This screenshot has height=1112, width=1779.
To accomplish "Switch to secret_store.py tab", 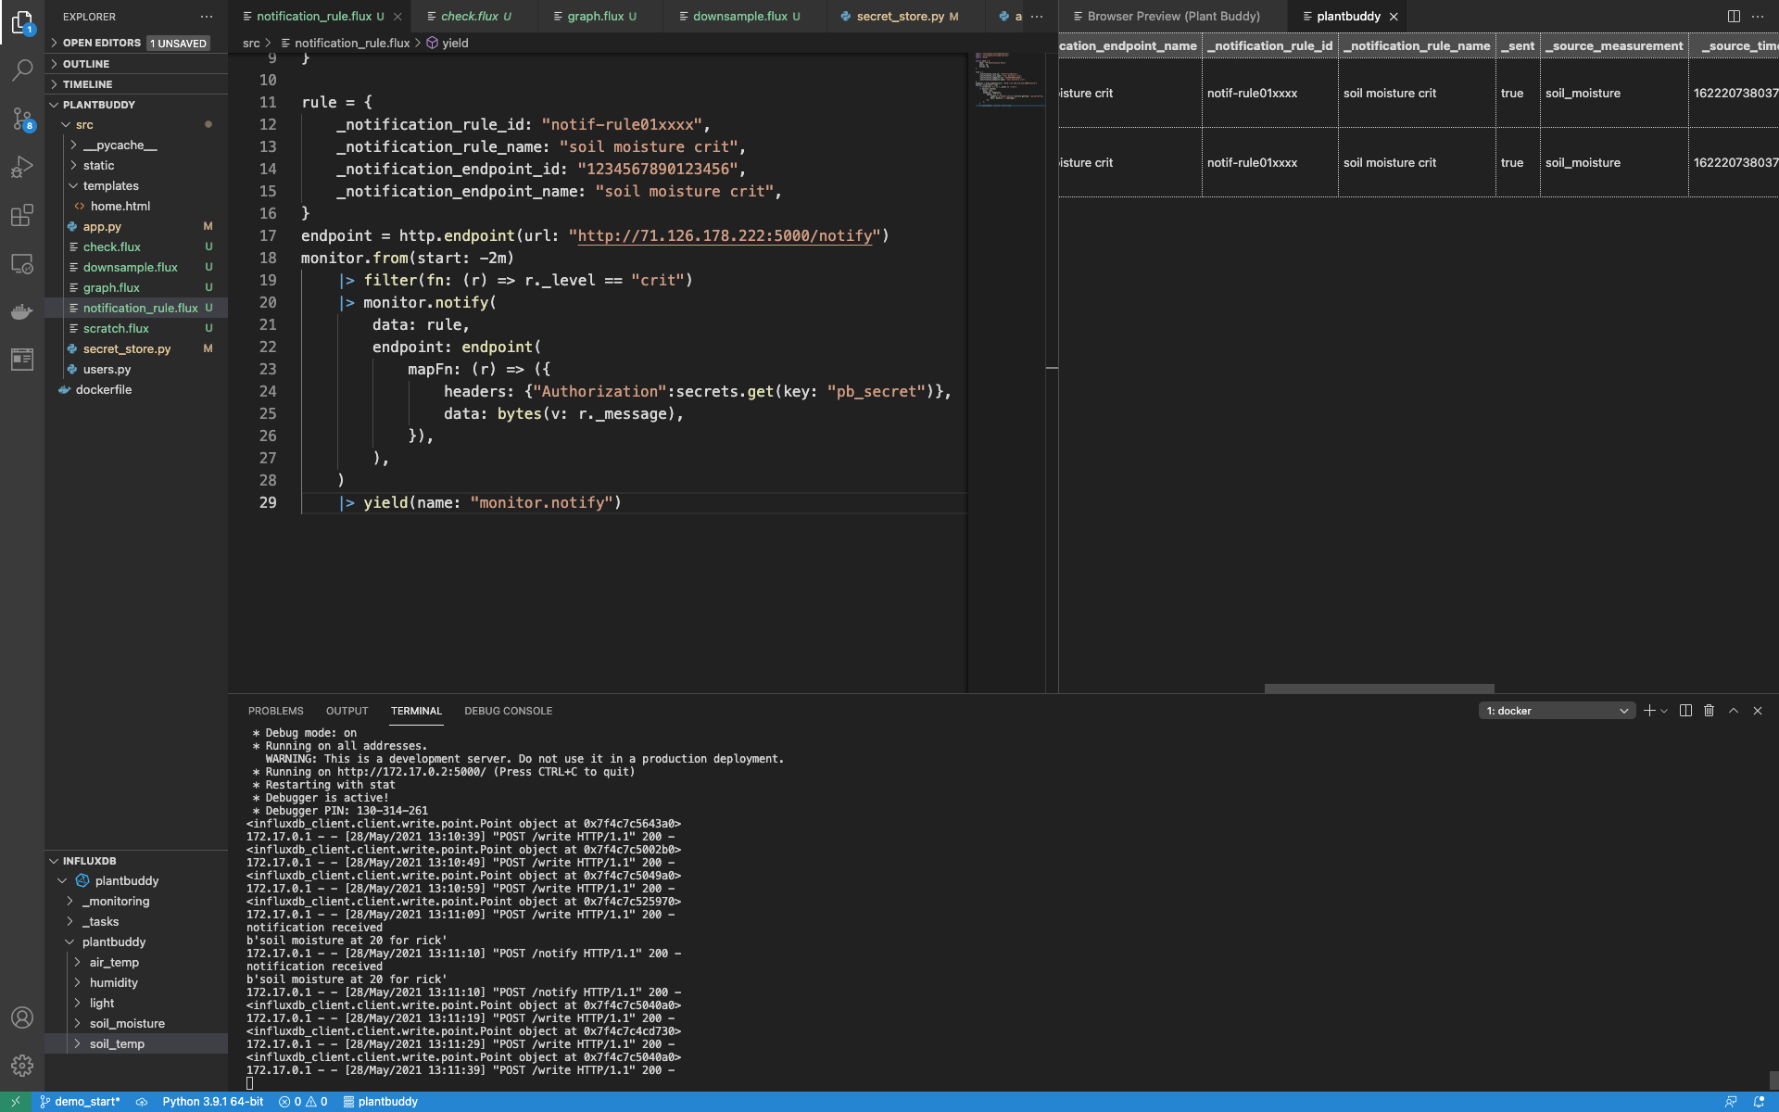I will tap(899, 17).
